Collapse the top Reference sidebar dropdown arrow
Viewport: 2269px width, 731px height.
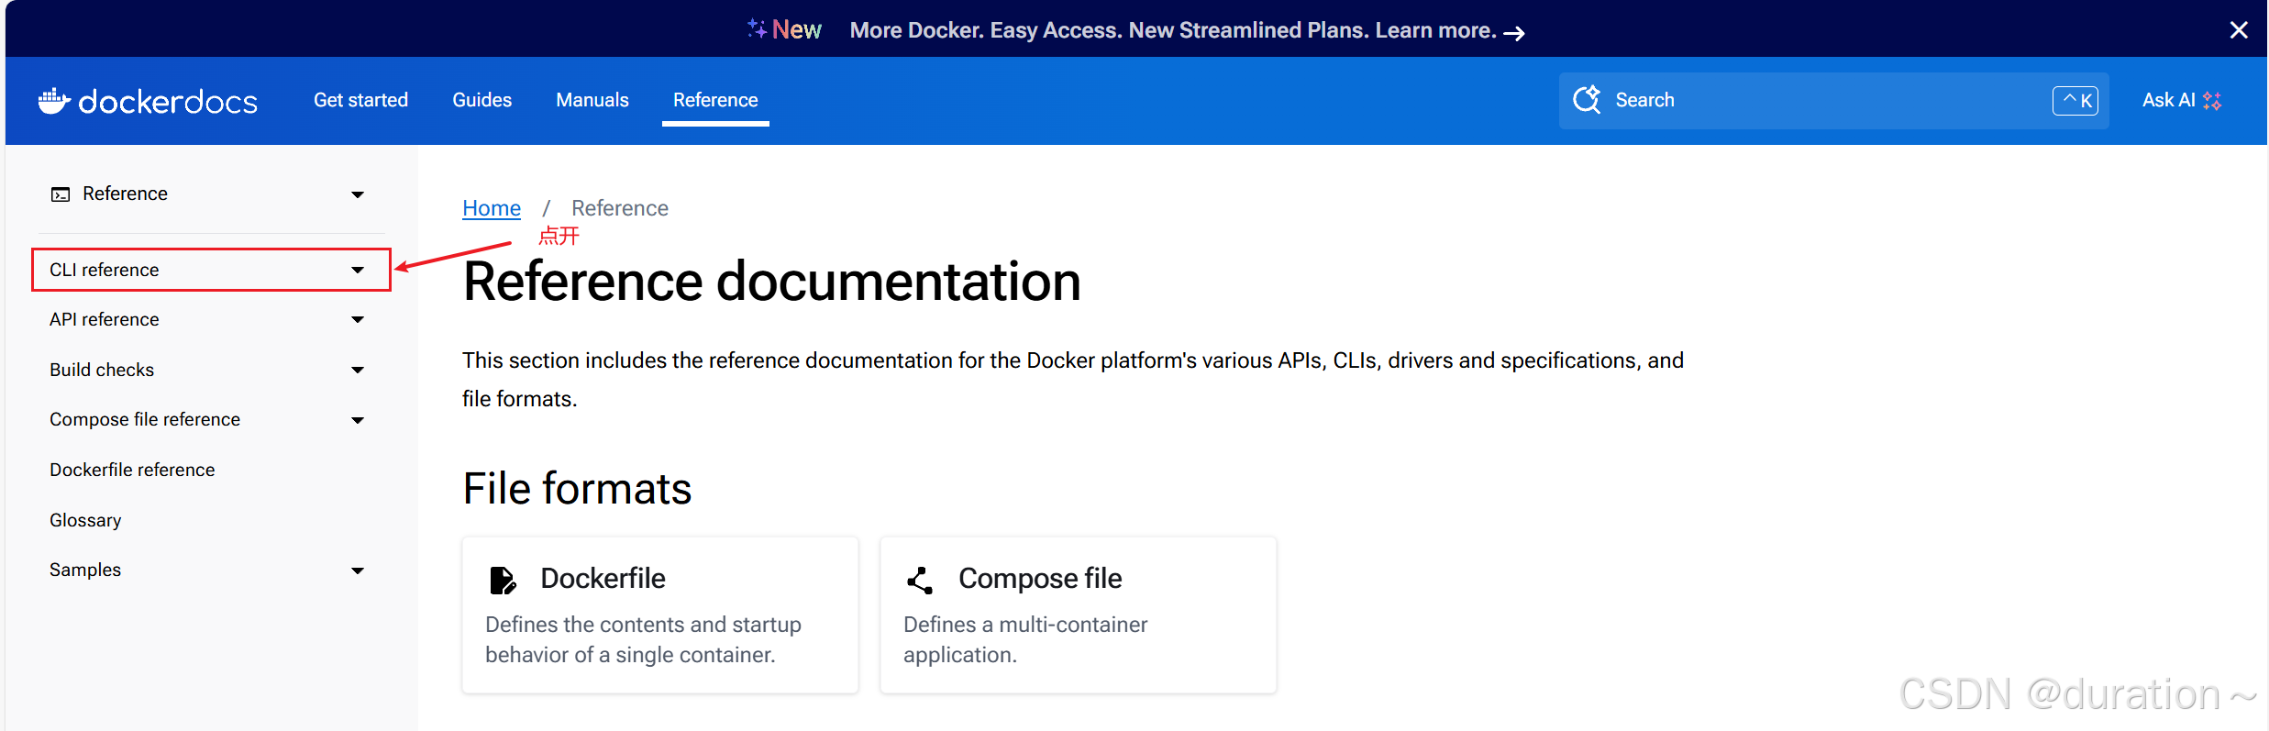358,194
